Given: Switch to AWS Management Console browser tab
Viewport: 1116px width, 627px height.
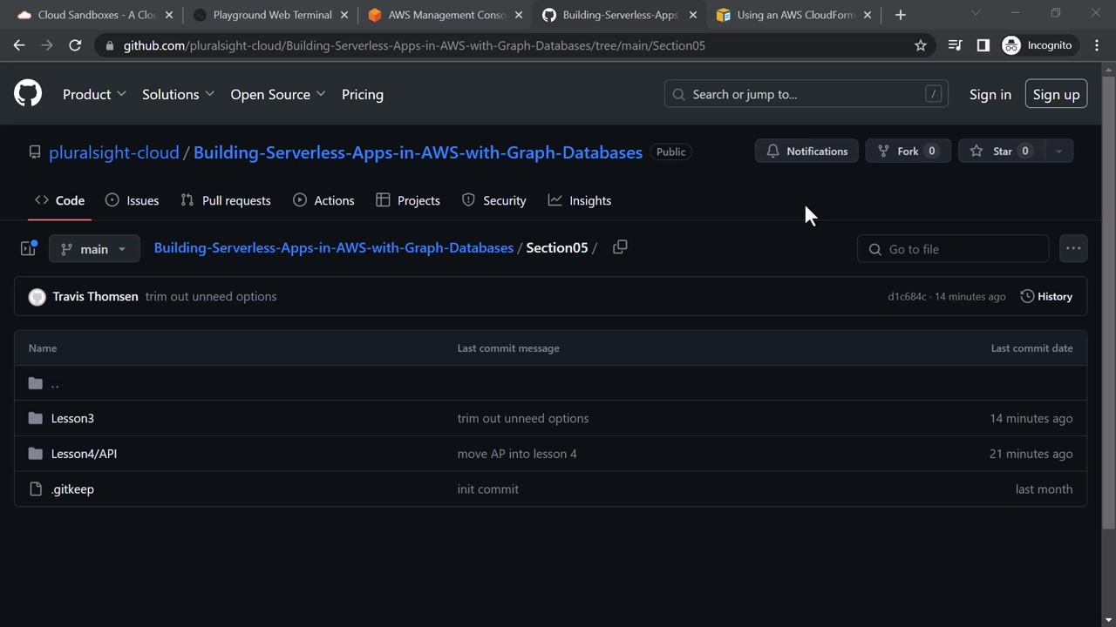Looking at the screenshot, I should pyautogui.click(x=446, y=15).
